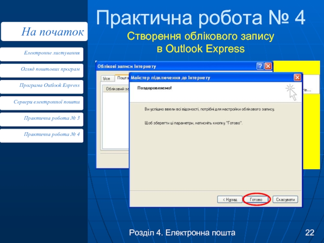Click the Скасувати button in the wizard
Image resolution: width=324 pixels, height=243 pixels.
(x=285, y=199)
